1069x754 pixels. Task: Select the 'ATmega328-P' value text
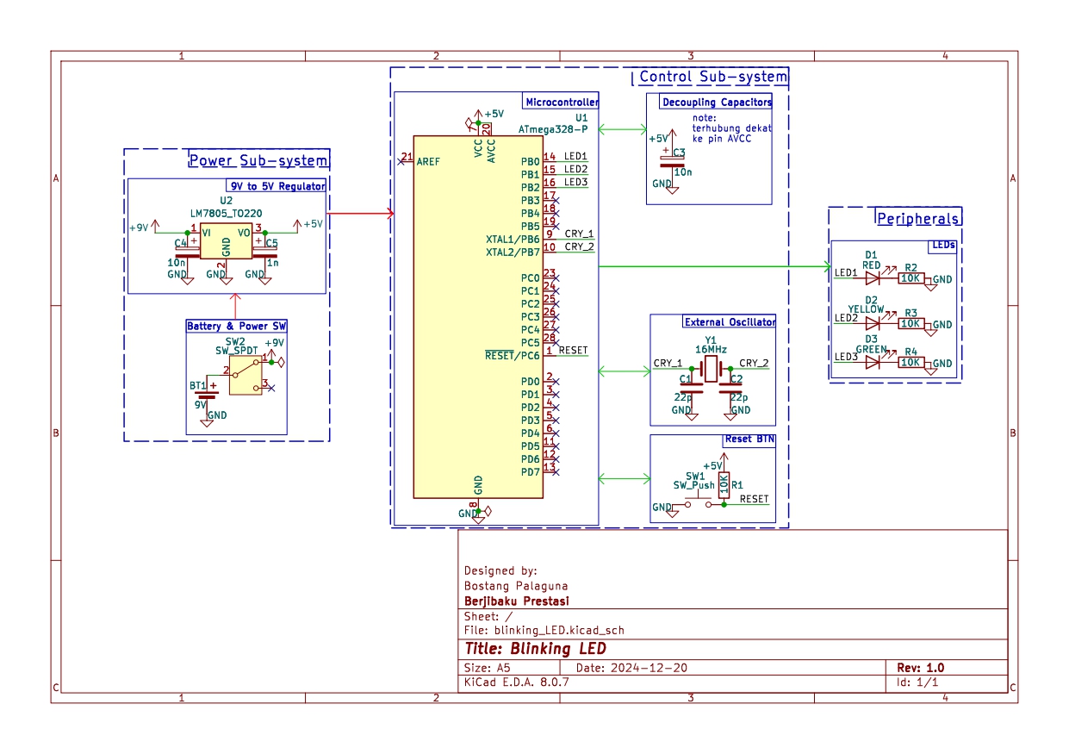pos(553,128)
